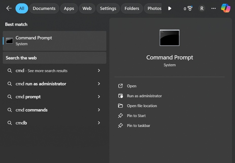Image resolution: width=235 pixels, height=163 pixels.
Task: Switch to the Documents filter tab
Action: point(44,8)
